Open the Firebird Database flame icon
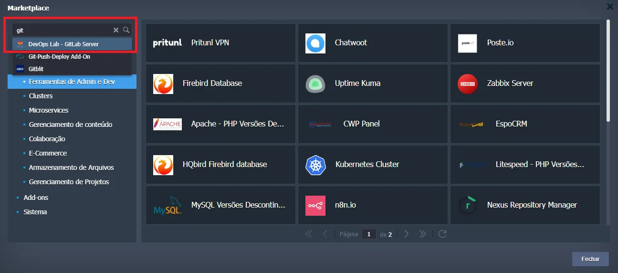The image size is (618, 273). [163, 84]
